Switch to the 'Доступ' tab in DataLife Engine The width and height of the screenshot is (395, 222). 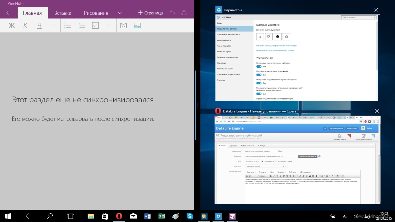click(x=261, y=146)
